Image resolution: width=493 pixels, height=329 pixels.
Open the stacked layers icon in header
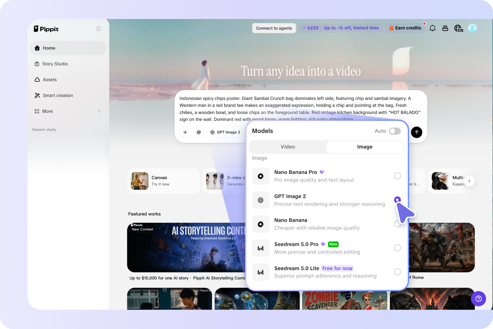click(445, 28)
